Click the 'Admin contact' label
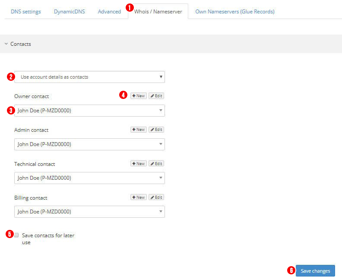Screen dimensions: 342x280 (32, 130)
